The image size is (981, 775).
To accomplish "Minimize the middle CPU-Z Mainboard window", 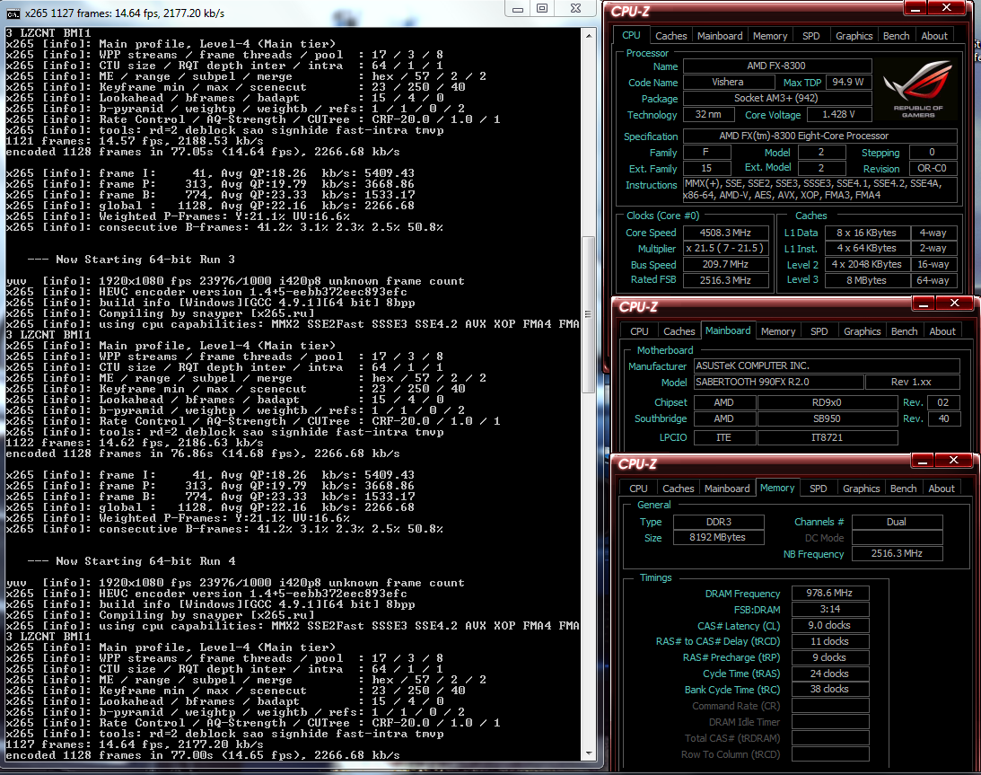I will (924, 304).
